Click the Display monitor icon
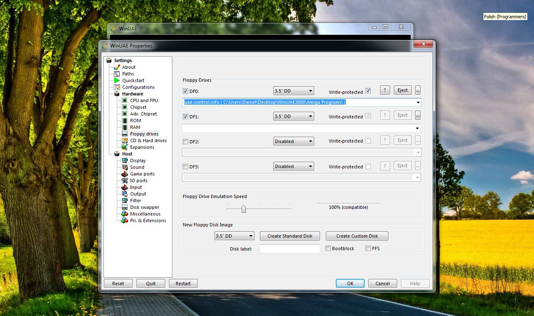534x316 pixels. pyautogui.click(x=125, y=161)
